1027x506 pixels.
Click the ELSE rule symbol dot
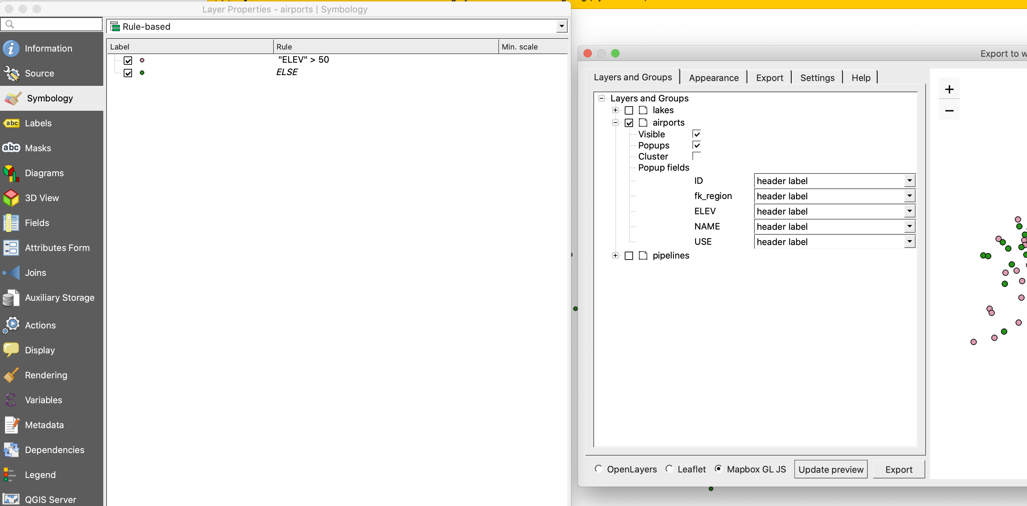pos(142,73)
